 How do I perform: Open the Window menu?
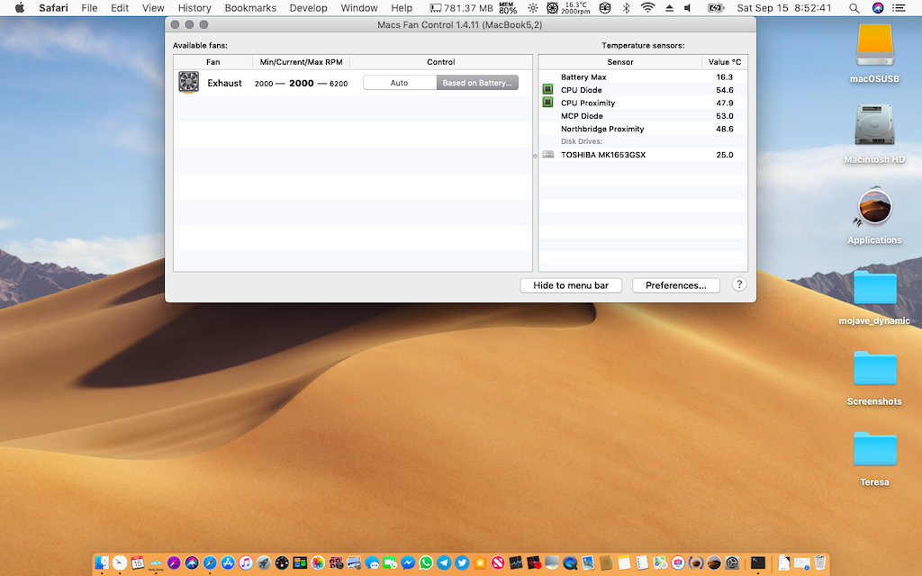click(x=359, y=7)
